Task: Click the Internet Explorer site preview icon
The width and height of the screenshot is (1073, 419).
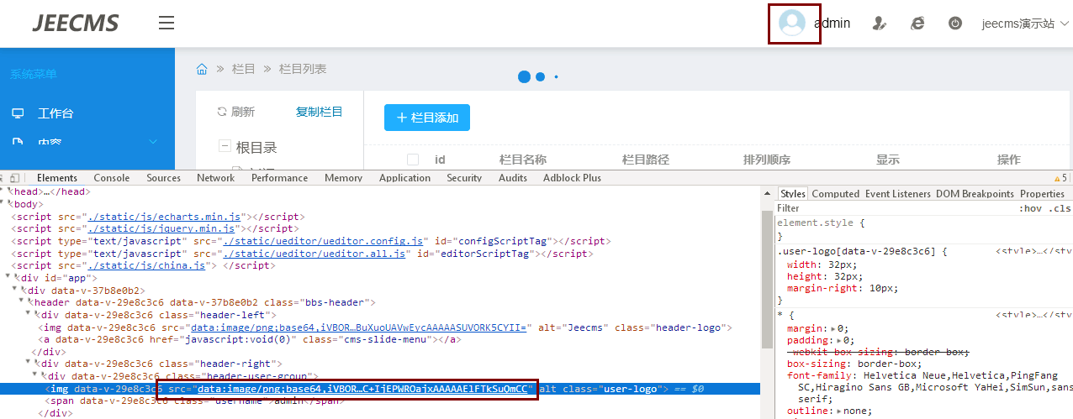Action: [917, 24]
